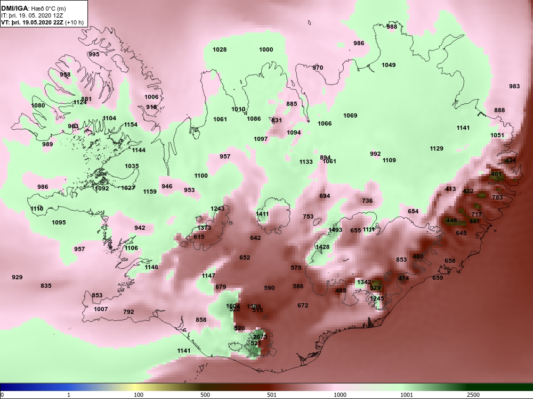The width and height of the screenshot is (533, 399).
Task: Select the map value 970
Action: [x=318, y=68]
